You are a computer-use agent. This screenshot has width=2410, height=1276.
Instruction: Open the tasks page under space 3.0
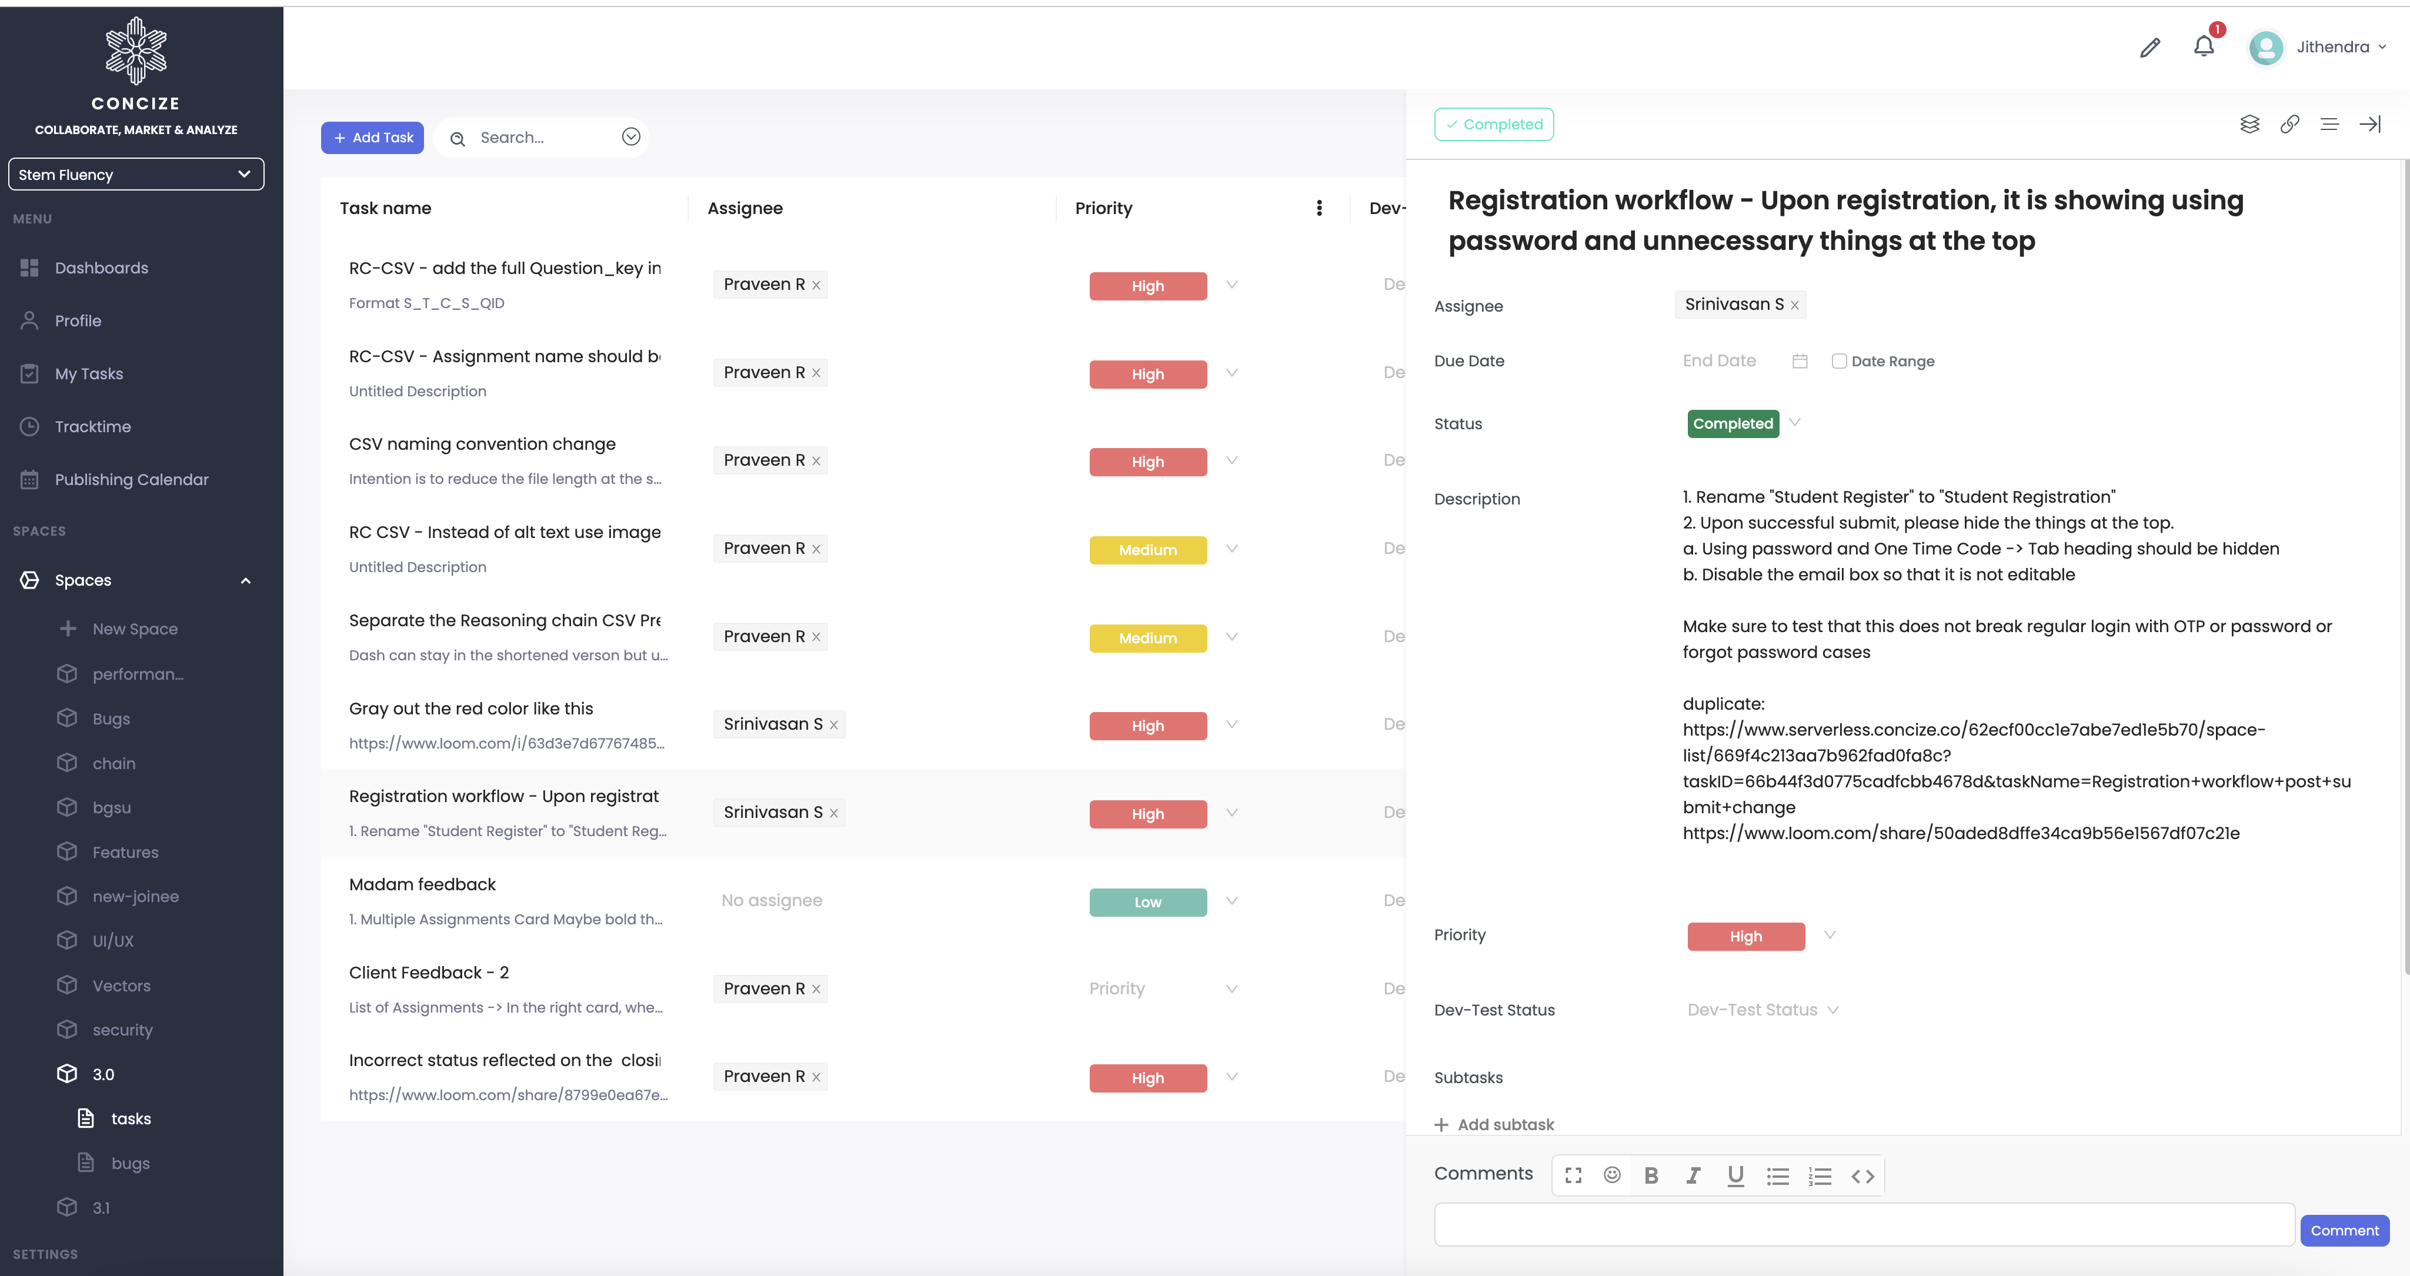click(x=131, y=1118)
